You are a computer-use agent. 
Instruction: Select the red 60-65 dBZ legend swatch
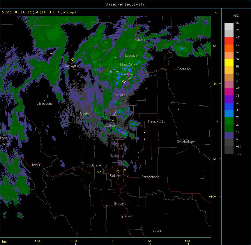point(229,41)
